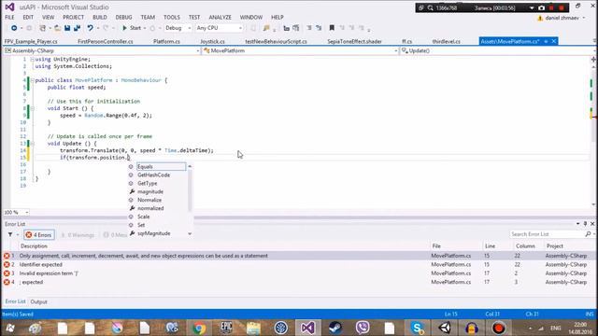Click the Windows Start button
Screen dimensions: 598x336
coord(10,328)
